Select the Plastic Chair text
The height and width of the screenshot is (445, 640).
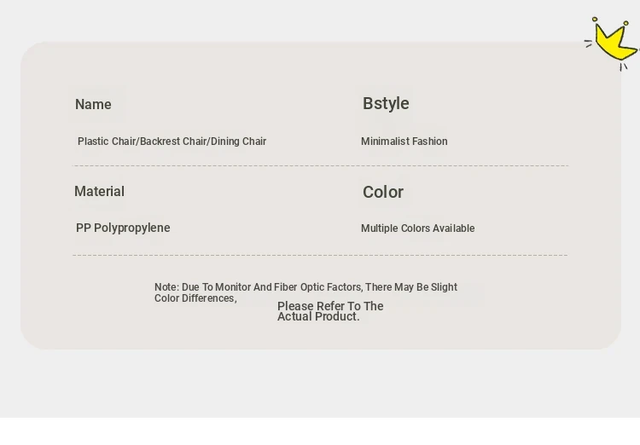pyautogui.click(x=107, y=142)
